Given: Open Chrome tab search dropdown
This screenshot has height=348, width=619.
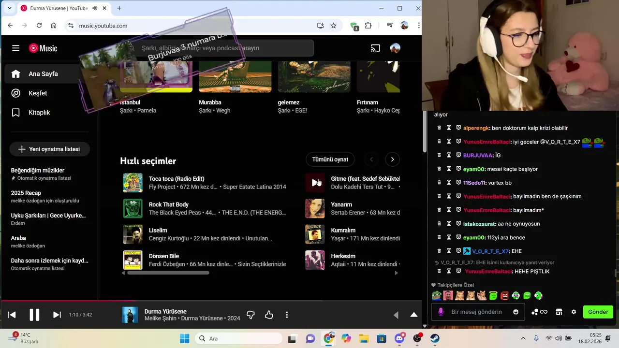Looking at the screenshot, I should pos(9,8).
